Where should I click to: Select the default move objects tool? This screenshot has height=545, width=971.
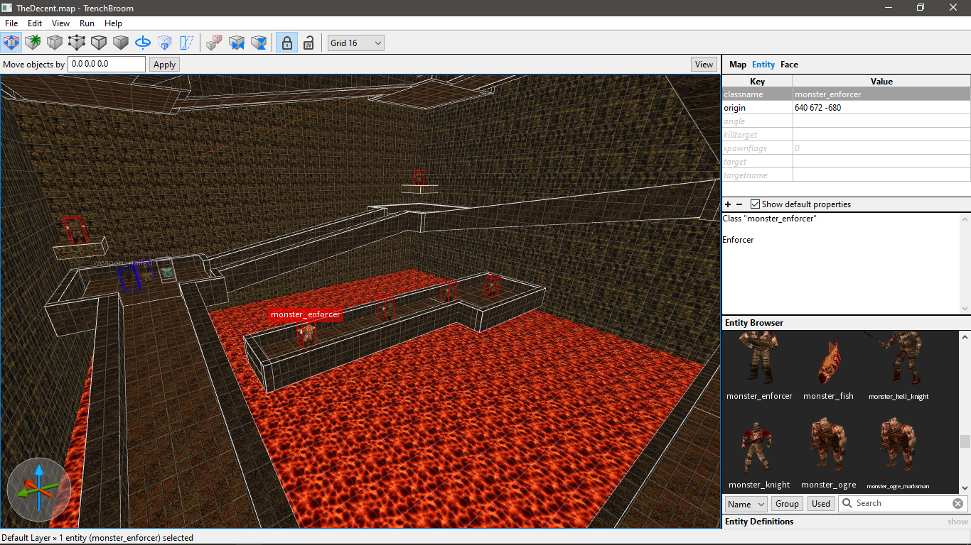11,43
